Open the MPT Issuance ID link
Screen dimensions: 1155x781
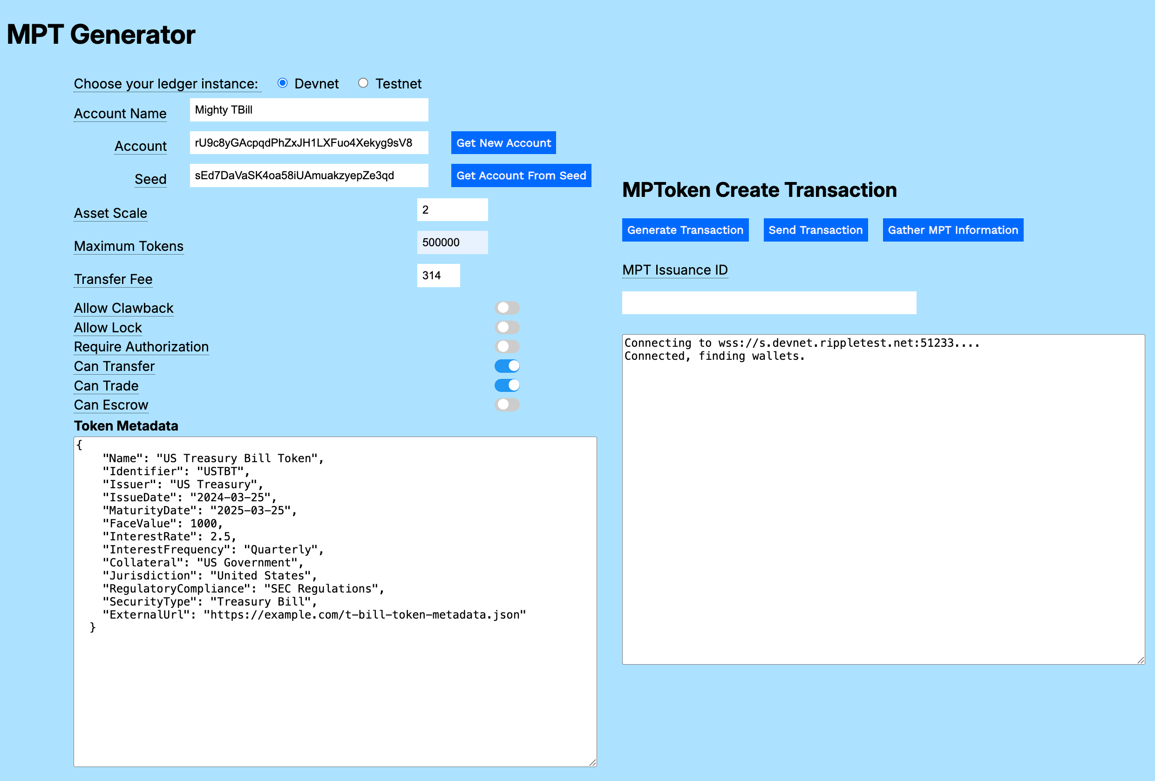674,270
